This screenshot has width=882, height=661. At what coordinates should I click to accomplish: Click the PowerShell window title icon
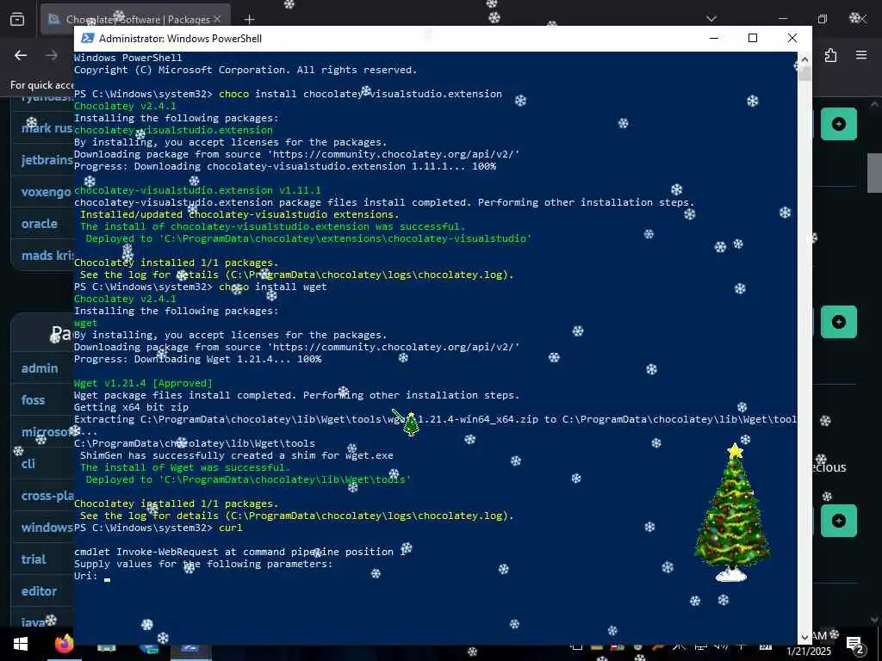point(87,38)
